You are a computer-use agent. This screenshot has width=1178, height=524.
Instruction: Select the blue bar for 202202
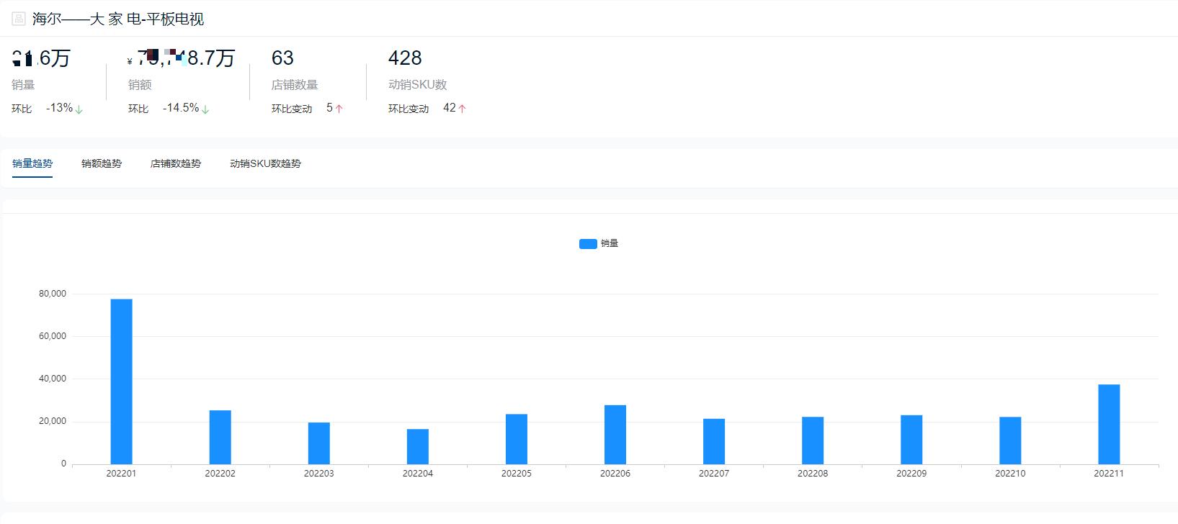pos(220,437)
